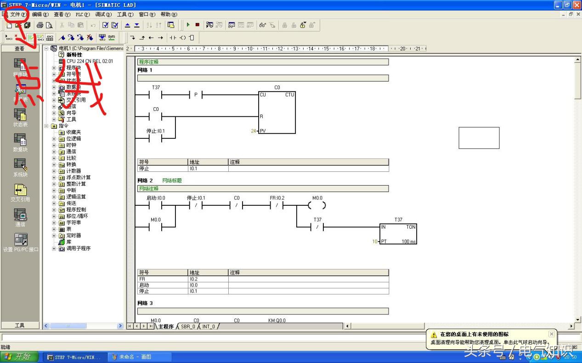
Task: Toggle program status monitoring glasses icon
Action: (262, 25)
